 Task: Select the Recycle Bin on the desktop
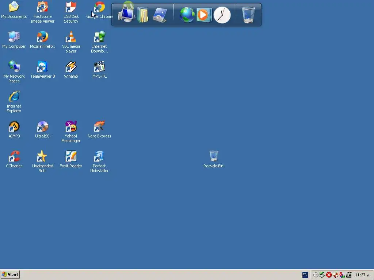(213, 159)
